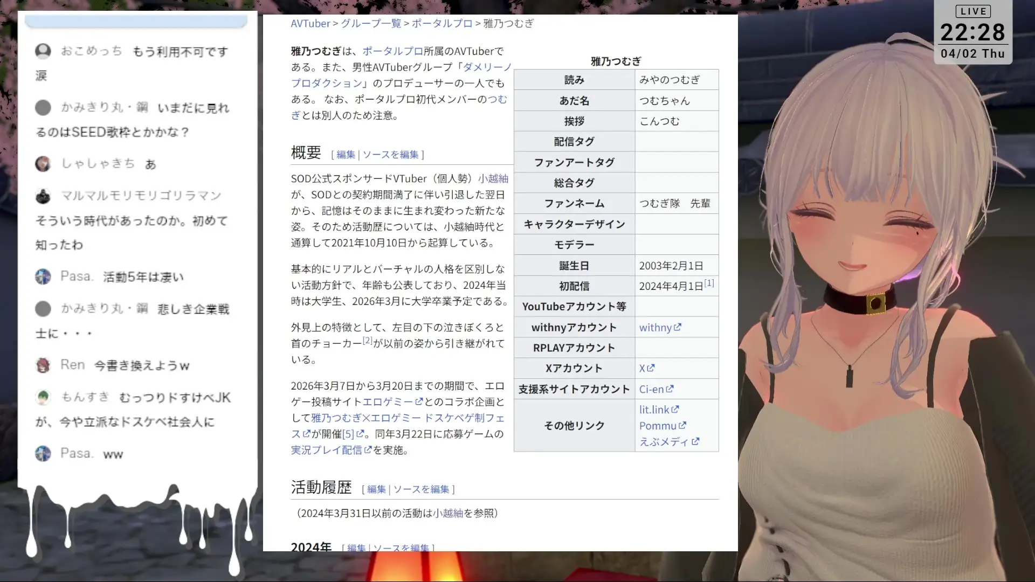The image size is (1035, 582).
Task: Click もんすき's chat avatar icon
Action: 44,397
